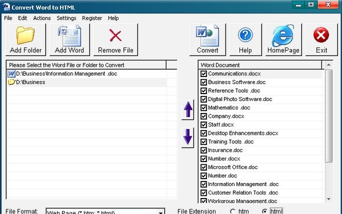Remove the selected file with red X

coord(115,39)
